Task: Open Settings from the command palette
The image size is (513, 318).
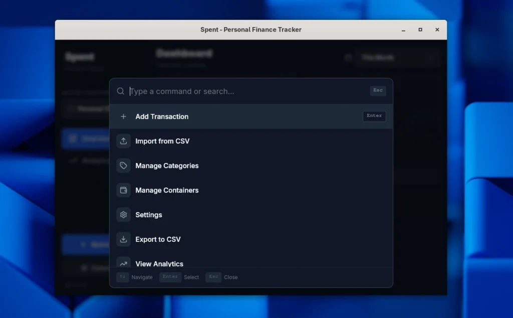Action: point(149,215)
